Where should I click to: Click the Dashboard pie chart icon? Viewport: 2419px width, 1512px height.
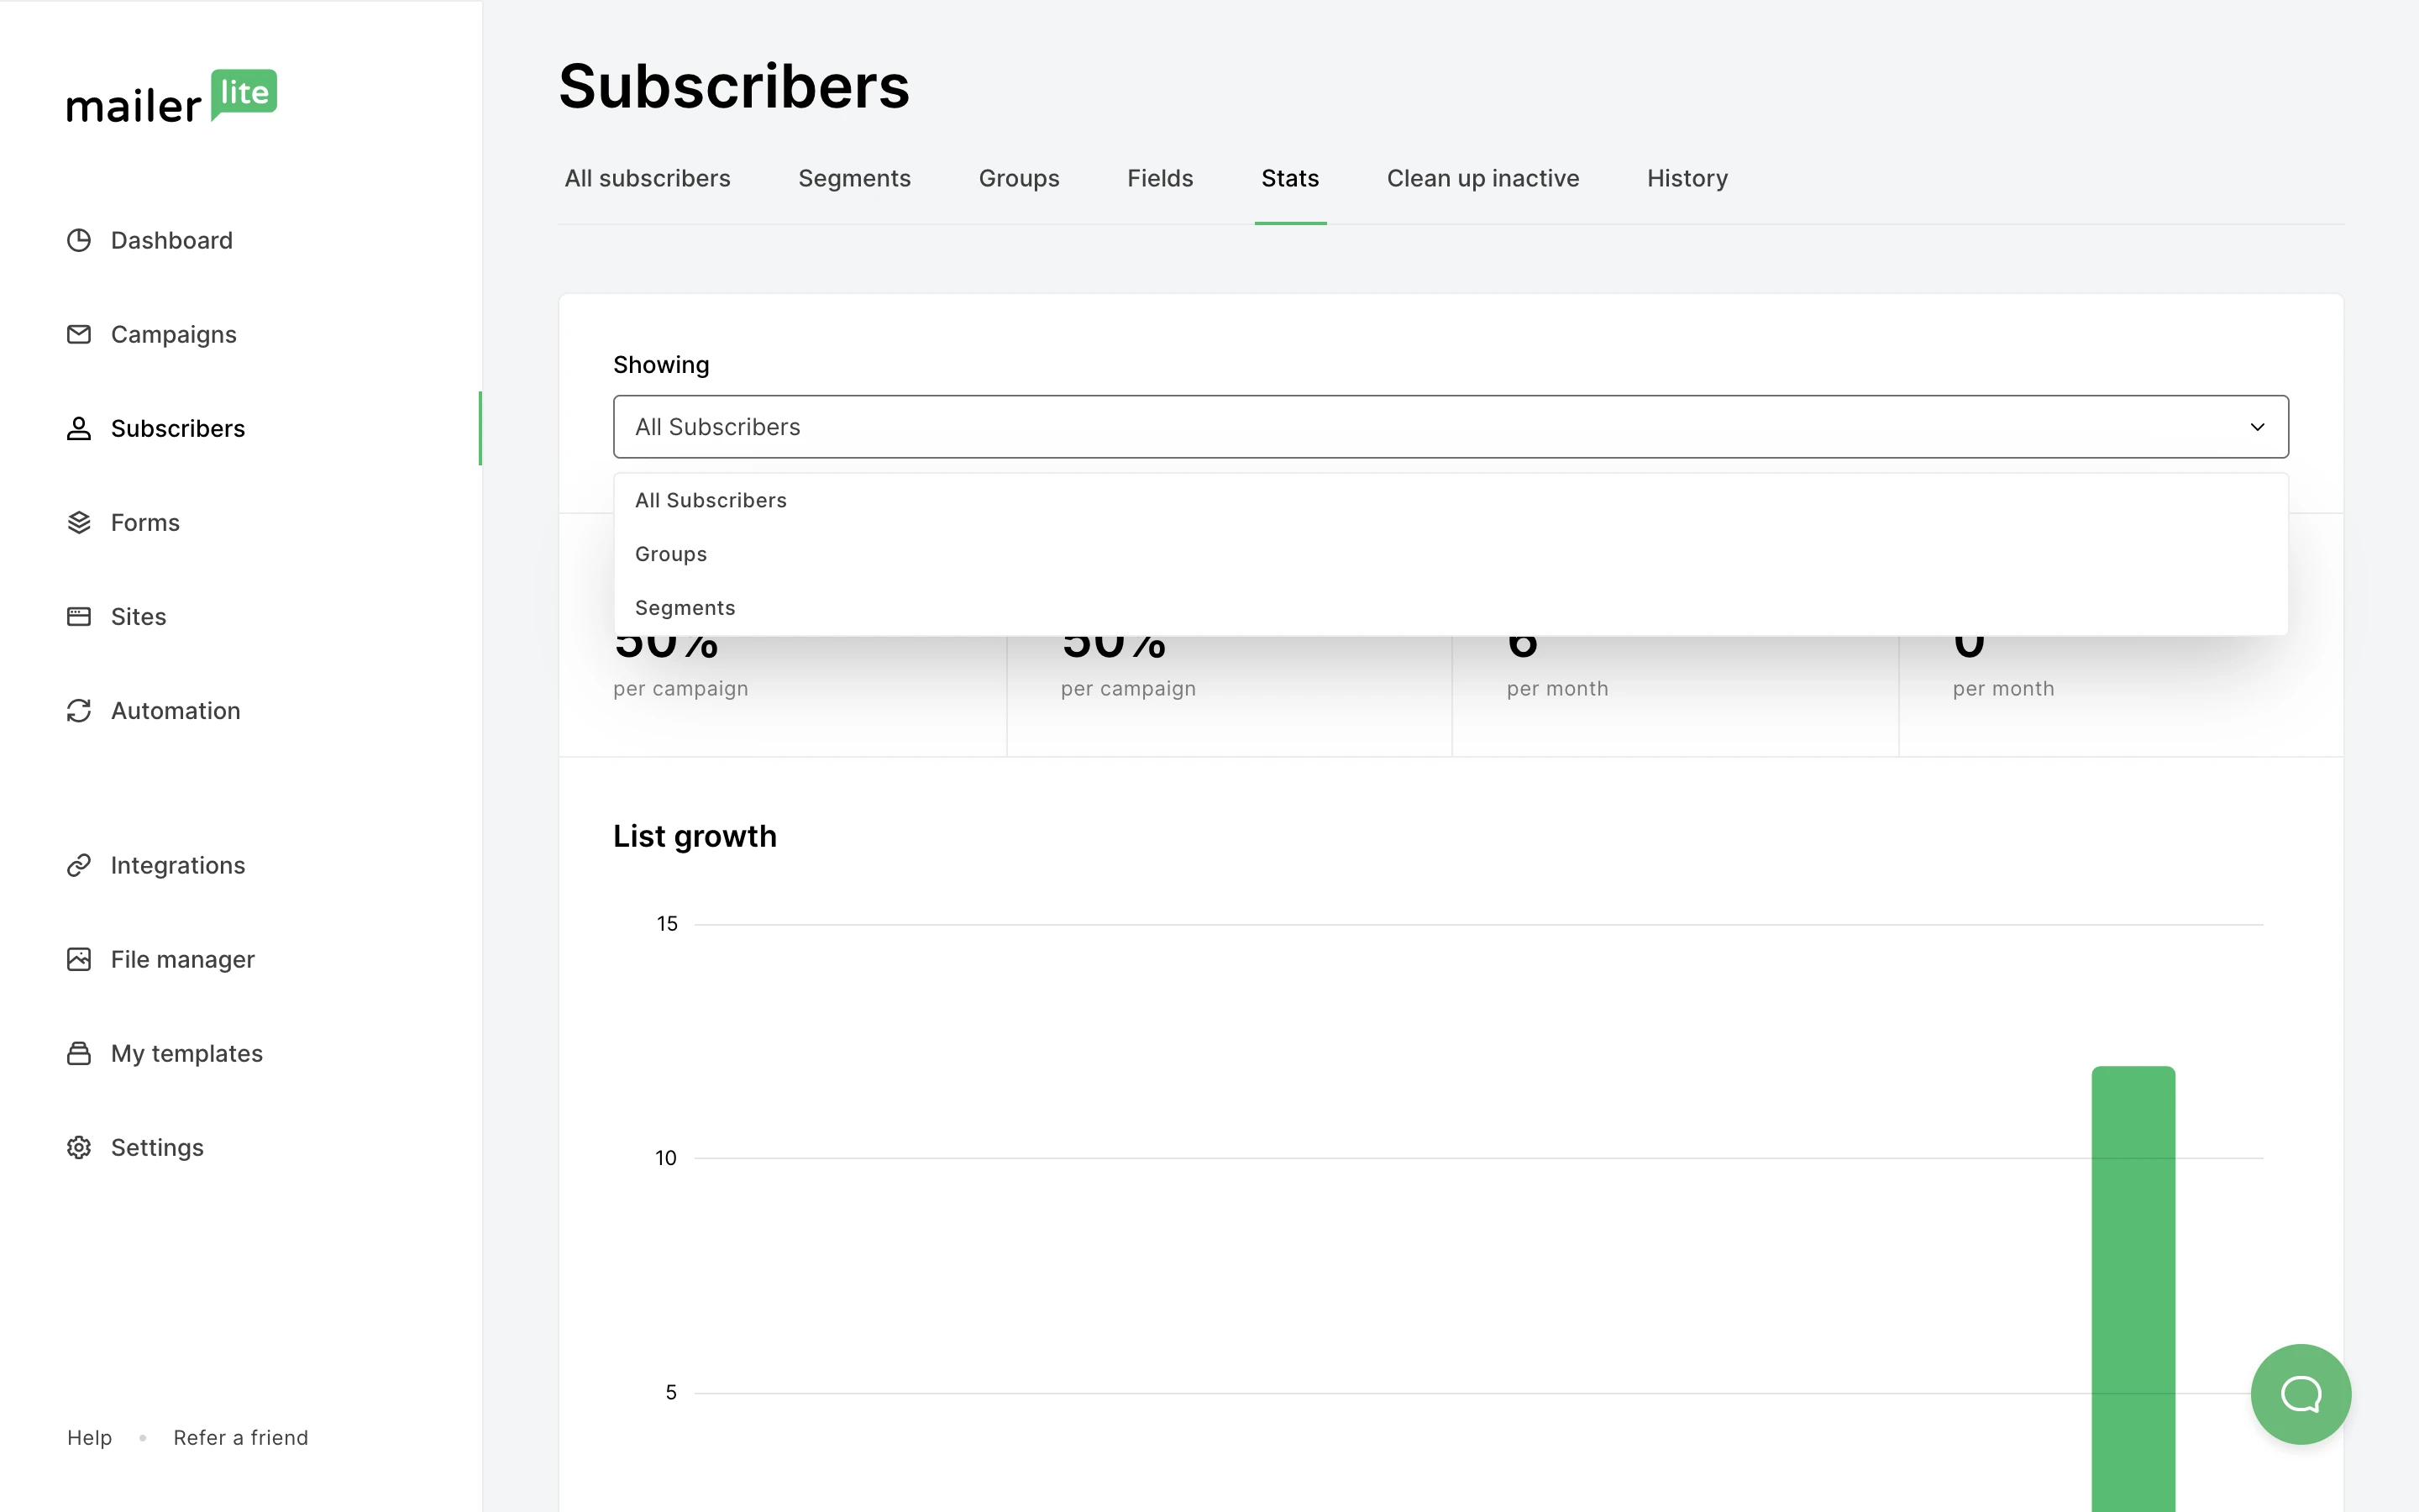pos(79,240)
